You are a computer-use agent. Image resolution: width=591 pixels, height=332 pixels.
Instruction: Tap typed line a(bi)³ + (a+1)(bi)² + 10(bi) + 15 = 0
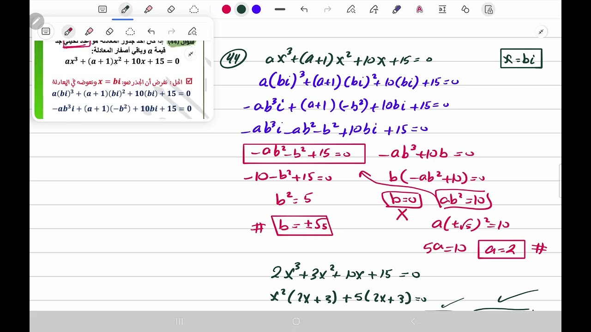click(x=121, y=94)
